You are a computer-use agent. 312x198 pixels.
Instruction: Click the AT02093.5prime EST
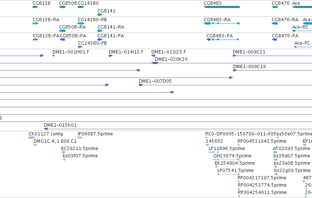[x=275, y=152]
